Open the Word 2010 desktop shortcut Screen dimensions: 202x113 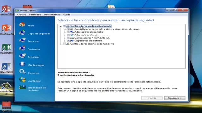click(6, 68)
